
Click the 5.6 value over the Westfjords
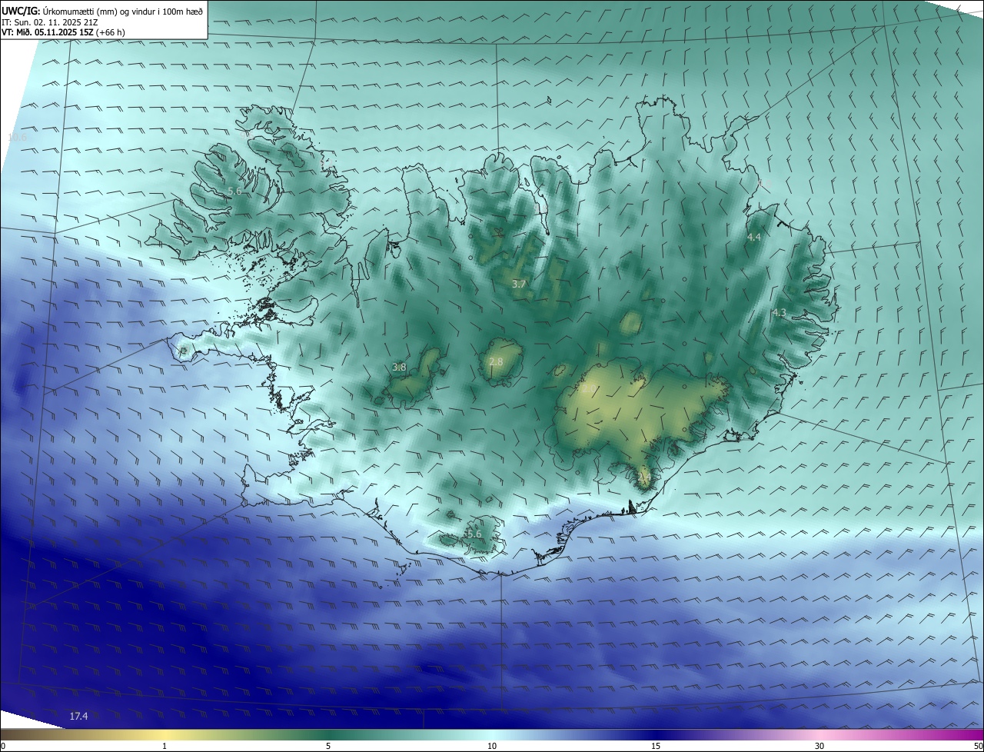pos(234,191)
